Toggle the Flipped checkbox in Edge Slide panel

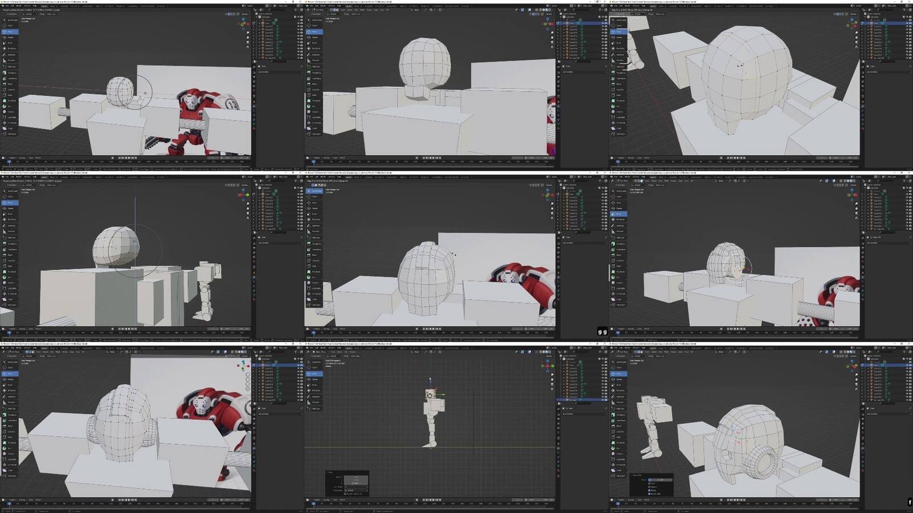[x=649, y=486]
